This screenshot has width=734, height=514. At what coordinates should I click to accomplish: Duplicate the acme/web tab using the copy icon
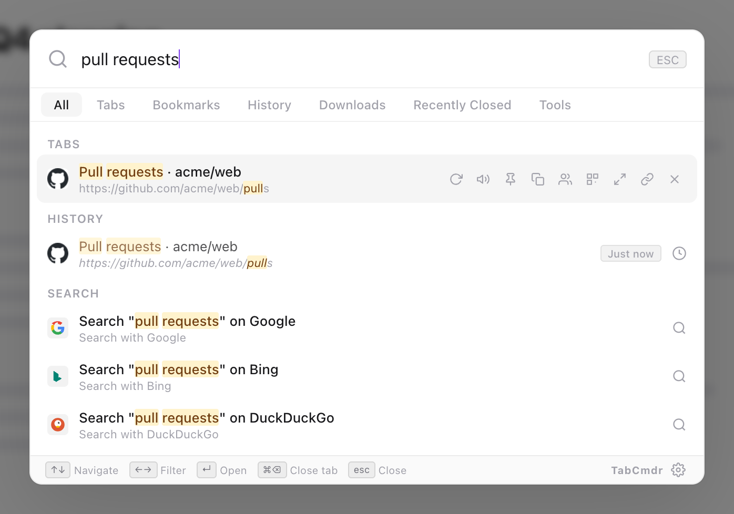pyautogui.click(x=538, y=179)
